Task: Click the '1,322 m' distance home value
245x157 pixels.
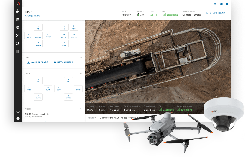Action: 115,110
